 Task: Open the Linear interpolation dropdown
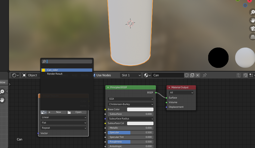coord(63,117)
